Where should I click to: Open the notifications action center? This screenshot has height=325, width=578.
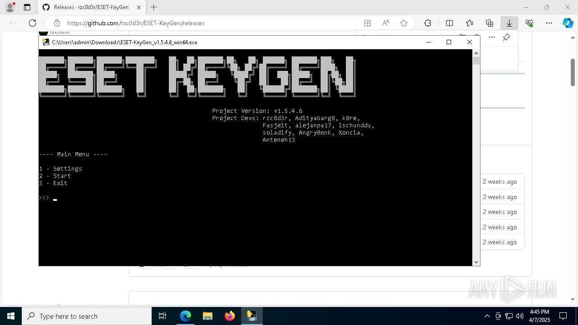563,316
